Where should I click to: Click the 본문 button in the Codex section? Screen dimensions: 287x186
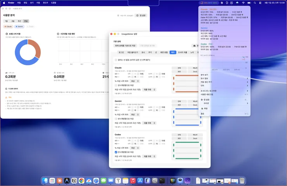pyautogui.click(x=179, y=138)
